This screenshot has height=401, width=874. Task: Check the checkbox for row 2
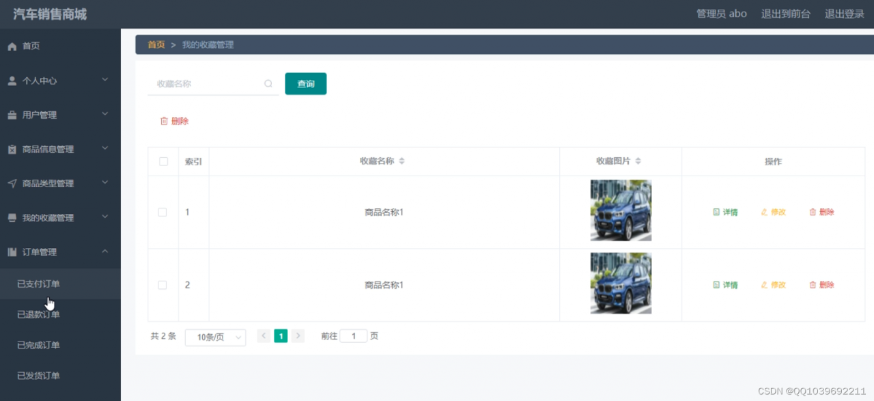pyautogui.click(x=163, y=285)
